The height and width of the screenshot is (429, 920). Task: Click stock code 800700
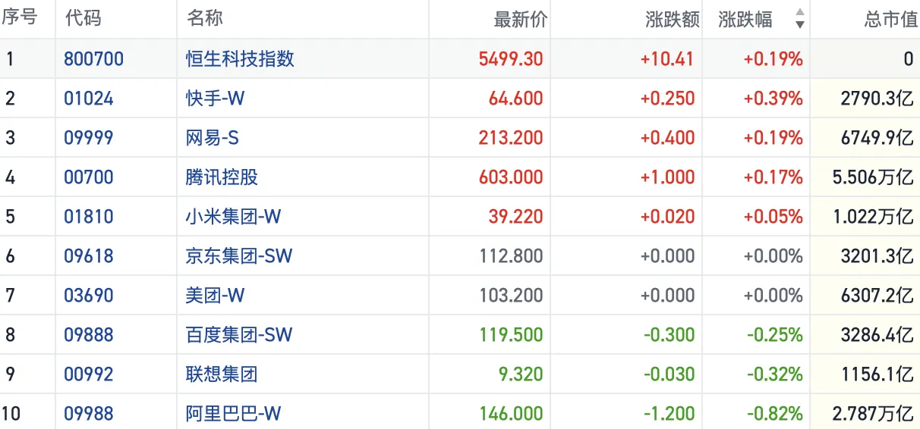[93, 59]
